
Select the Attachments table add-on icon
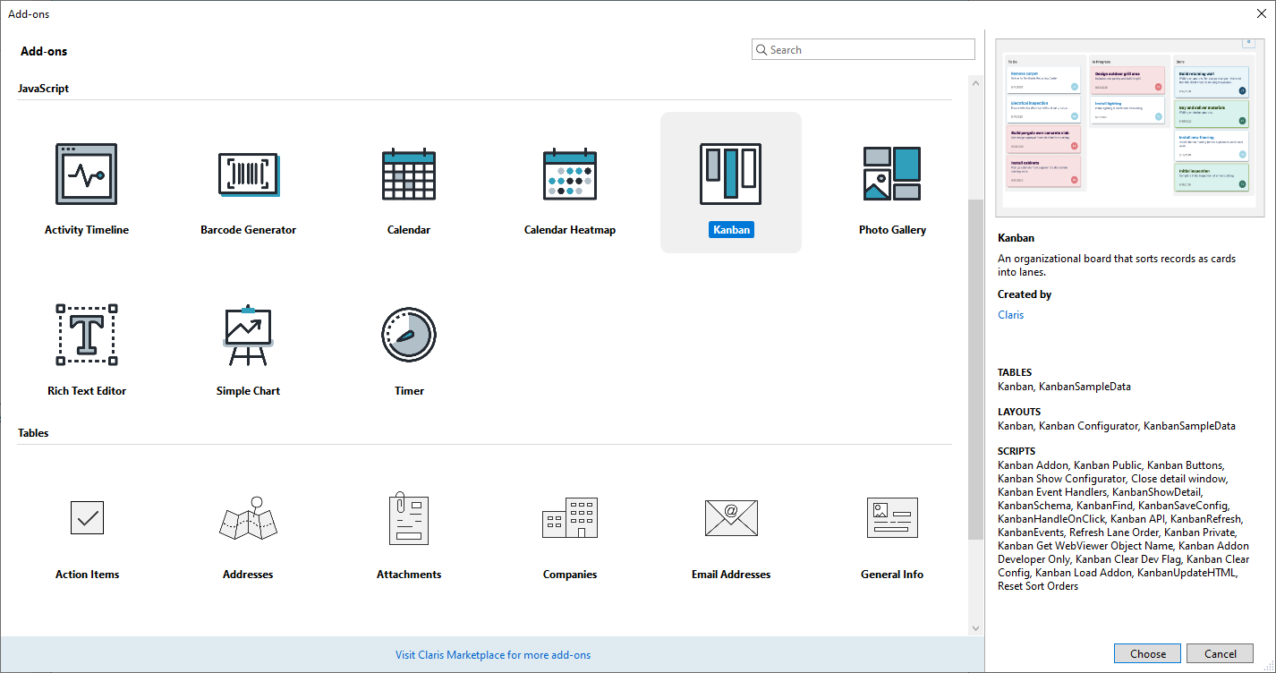[409, 518]
